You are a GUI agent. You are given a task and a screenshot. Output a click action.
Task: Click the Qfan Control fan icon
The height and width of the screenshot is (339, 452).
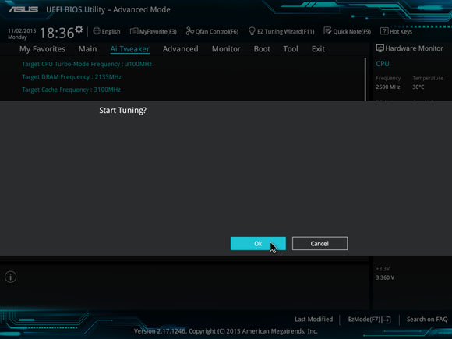(x=189, y=31)
